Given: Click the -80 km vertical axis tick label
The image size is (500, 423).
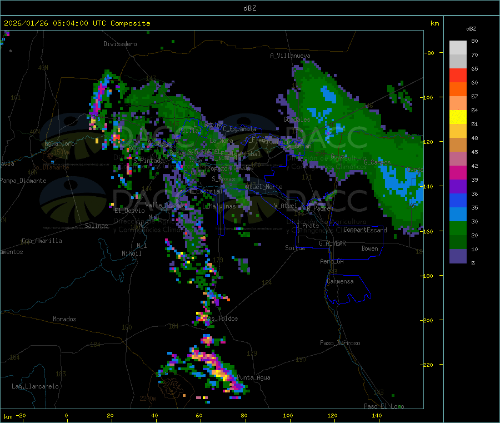Looking at the screenshot, I should click(x=429, y=53).
